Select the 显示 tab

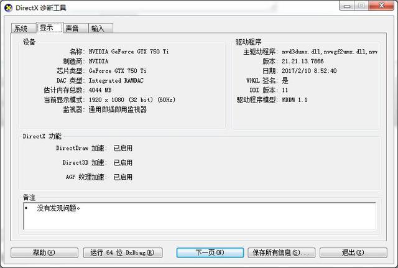point(50,27)
